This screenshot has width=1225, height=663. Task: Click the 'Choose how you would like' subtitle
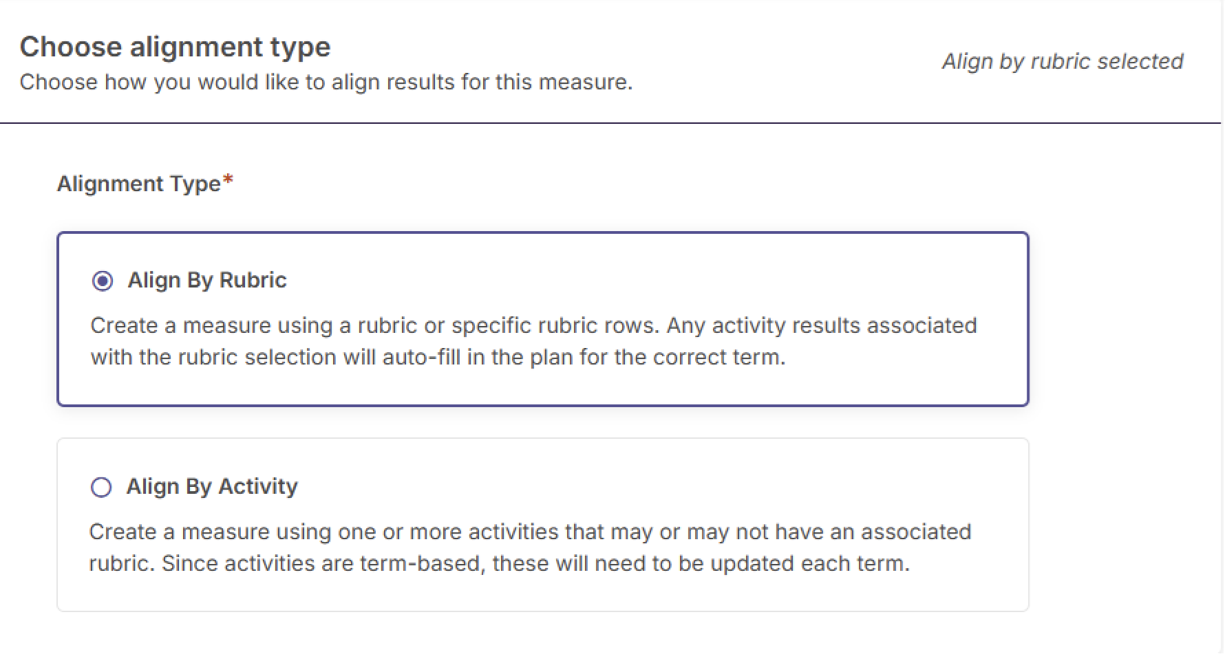click(x=326, y=83)
